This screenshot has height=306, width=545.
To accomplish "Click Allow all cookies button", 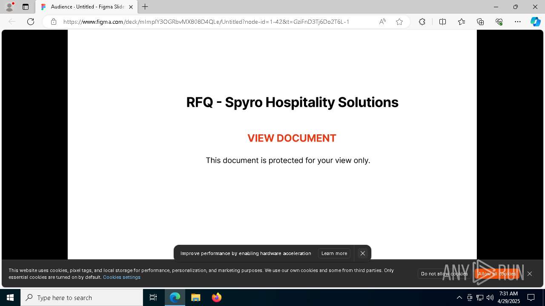I will (497, 274).
